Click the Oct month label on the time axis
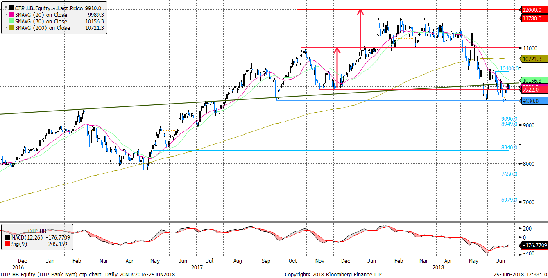Viewport: 548px width, 278px height. point(292,261)
